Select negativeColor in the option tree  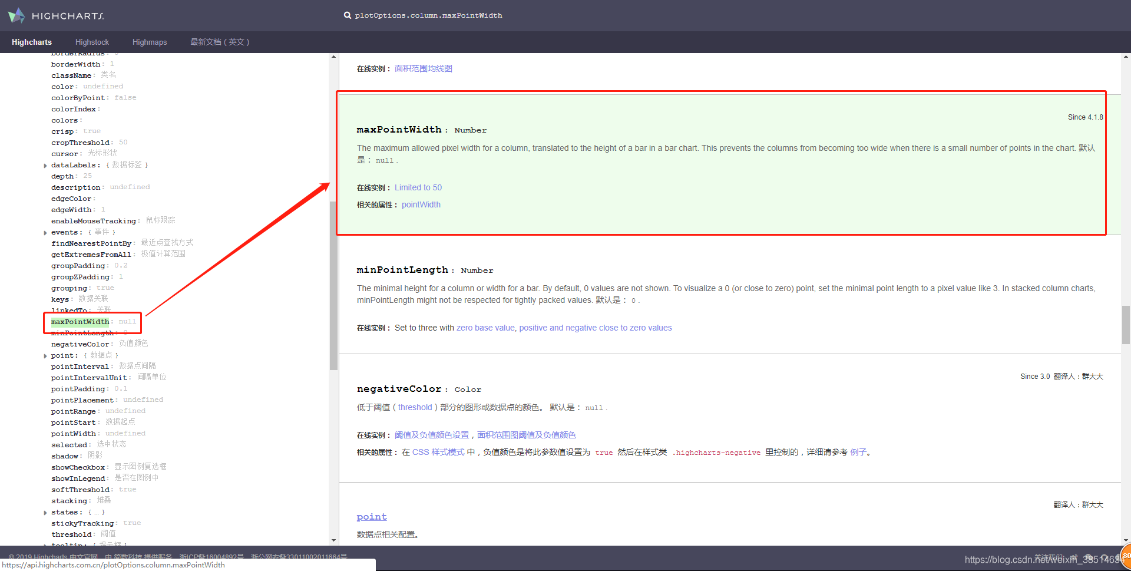coord(80,344)
